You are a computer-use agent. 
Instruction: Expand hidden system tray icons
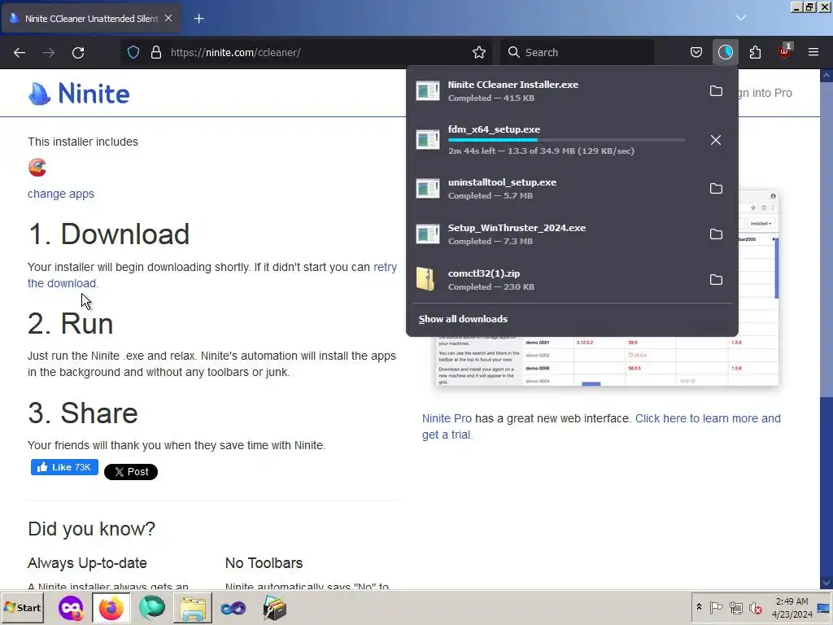pos(699,607)
